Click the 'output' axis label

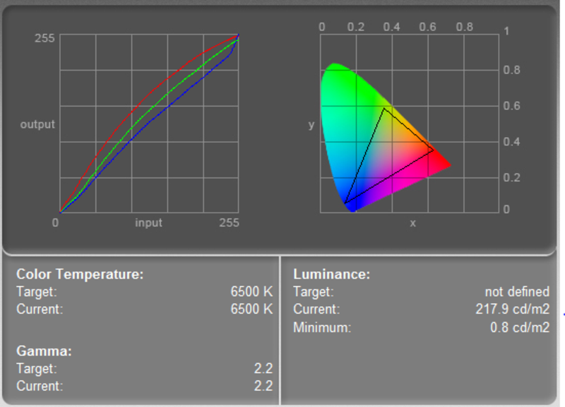point(37,124)
